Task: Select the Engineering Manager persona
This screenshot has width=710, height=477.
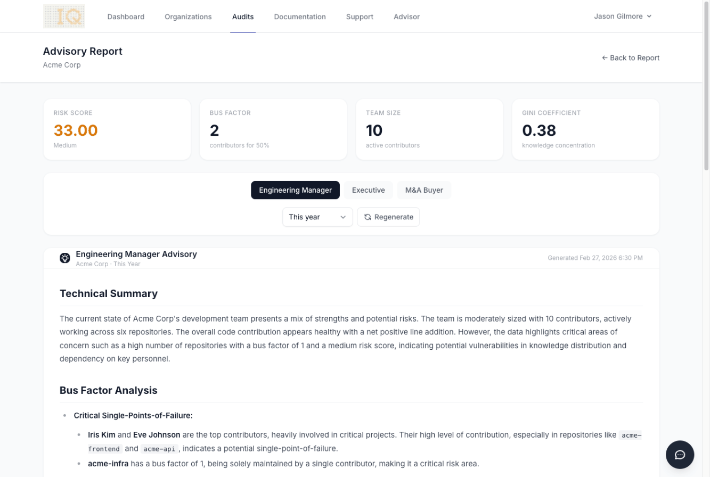Action: click(295, 190)
